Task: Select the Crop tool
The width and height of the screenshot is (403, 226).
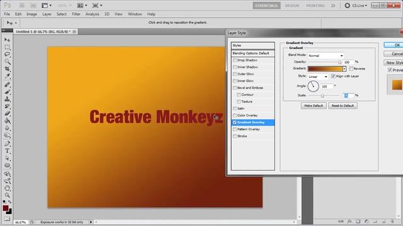Action: (x=7, y=69)
